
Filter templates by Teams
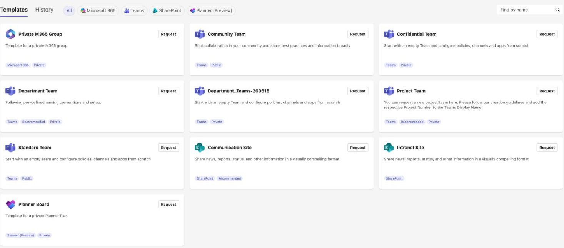[x=134, y=11]
